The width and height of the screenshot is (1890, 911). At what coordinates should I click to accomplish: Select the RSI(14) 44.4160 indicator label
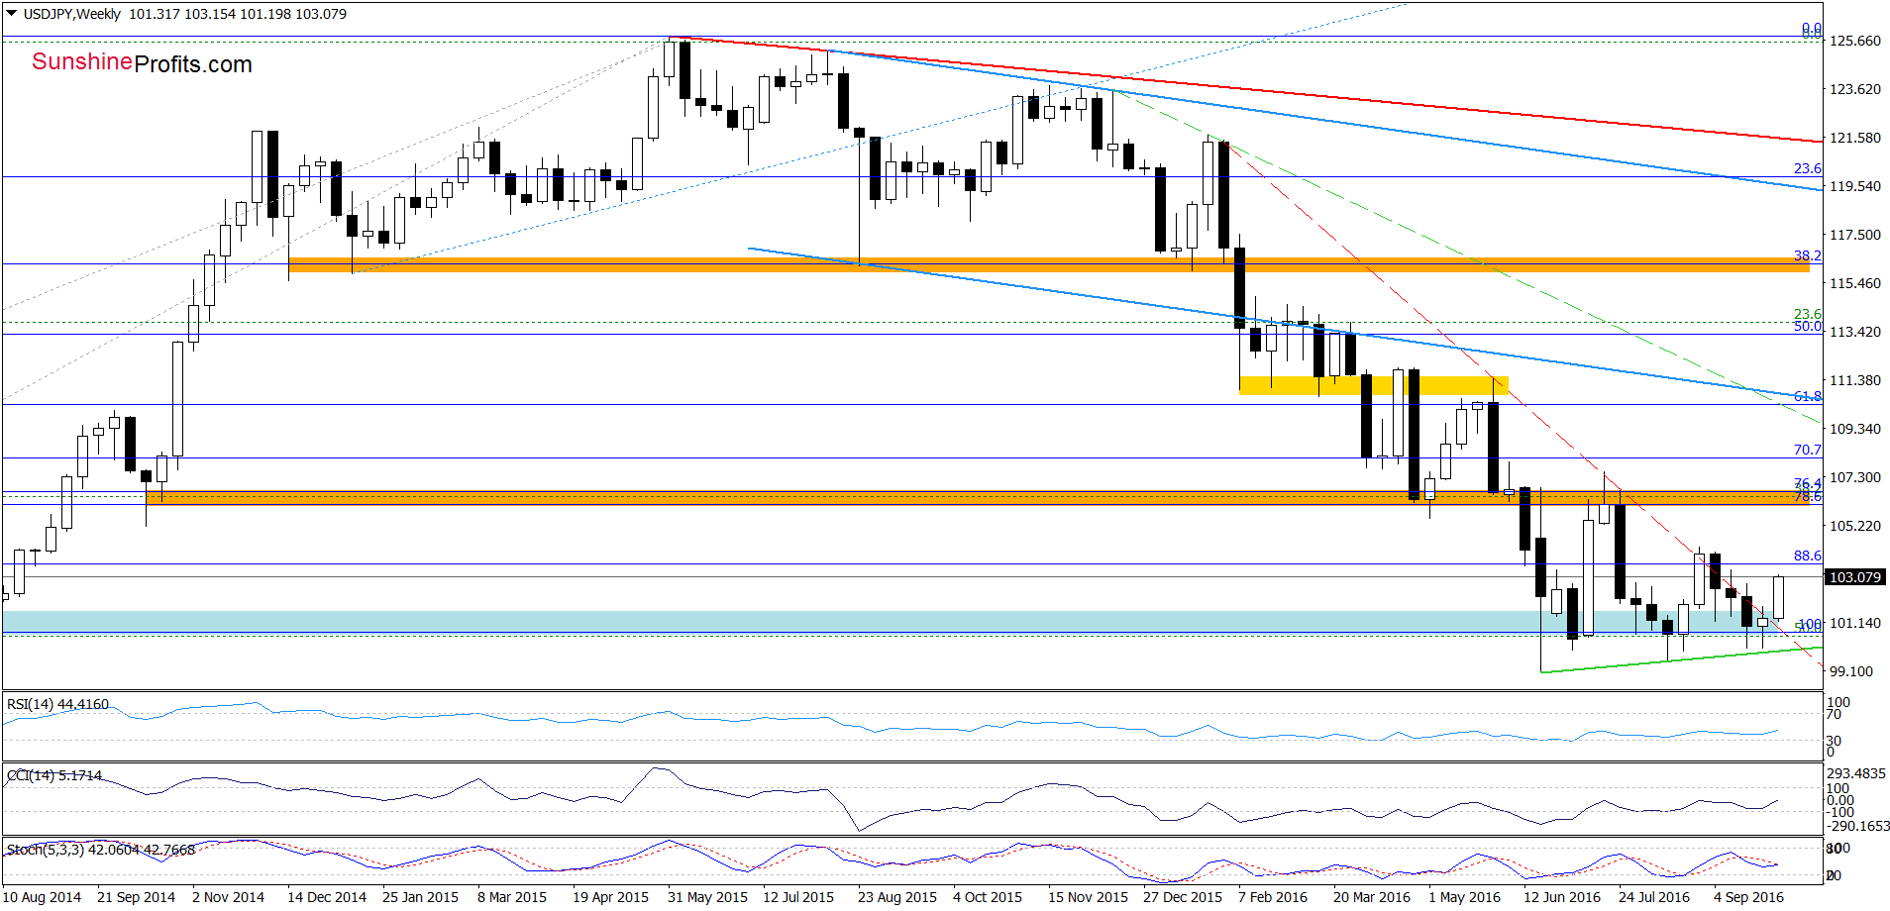coord(57,704)
